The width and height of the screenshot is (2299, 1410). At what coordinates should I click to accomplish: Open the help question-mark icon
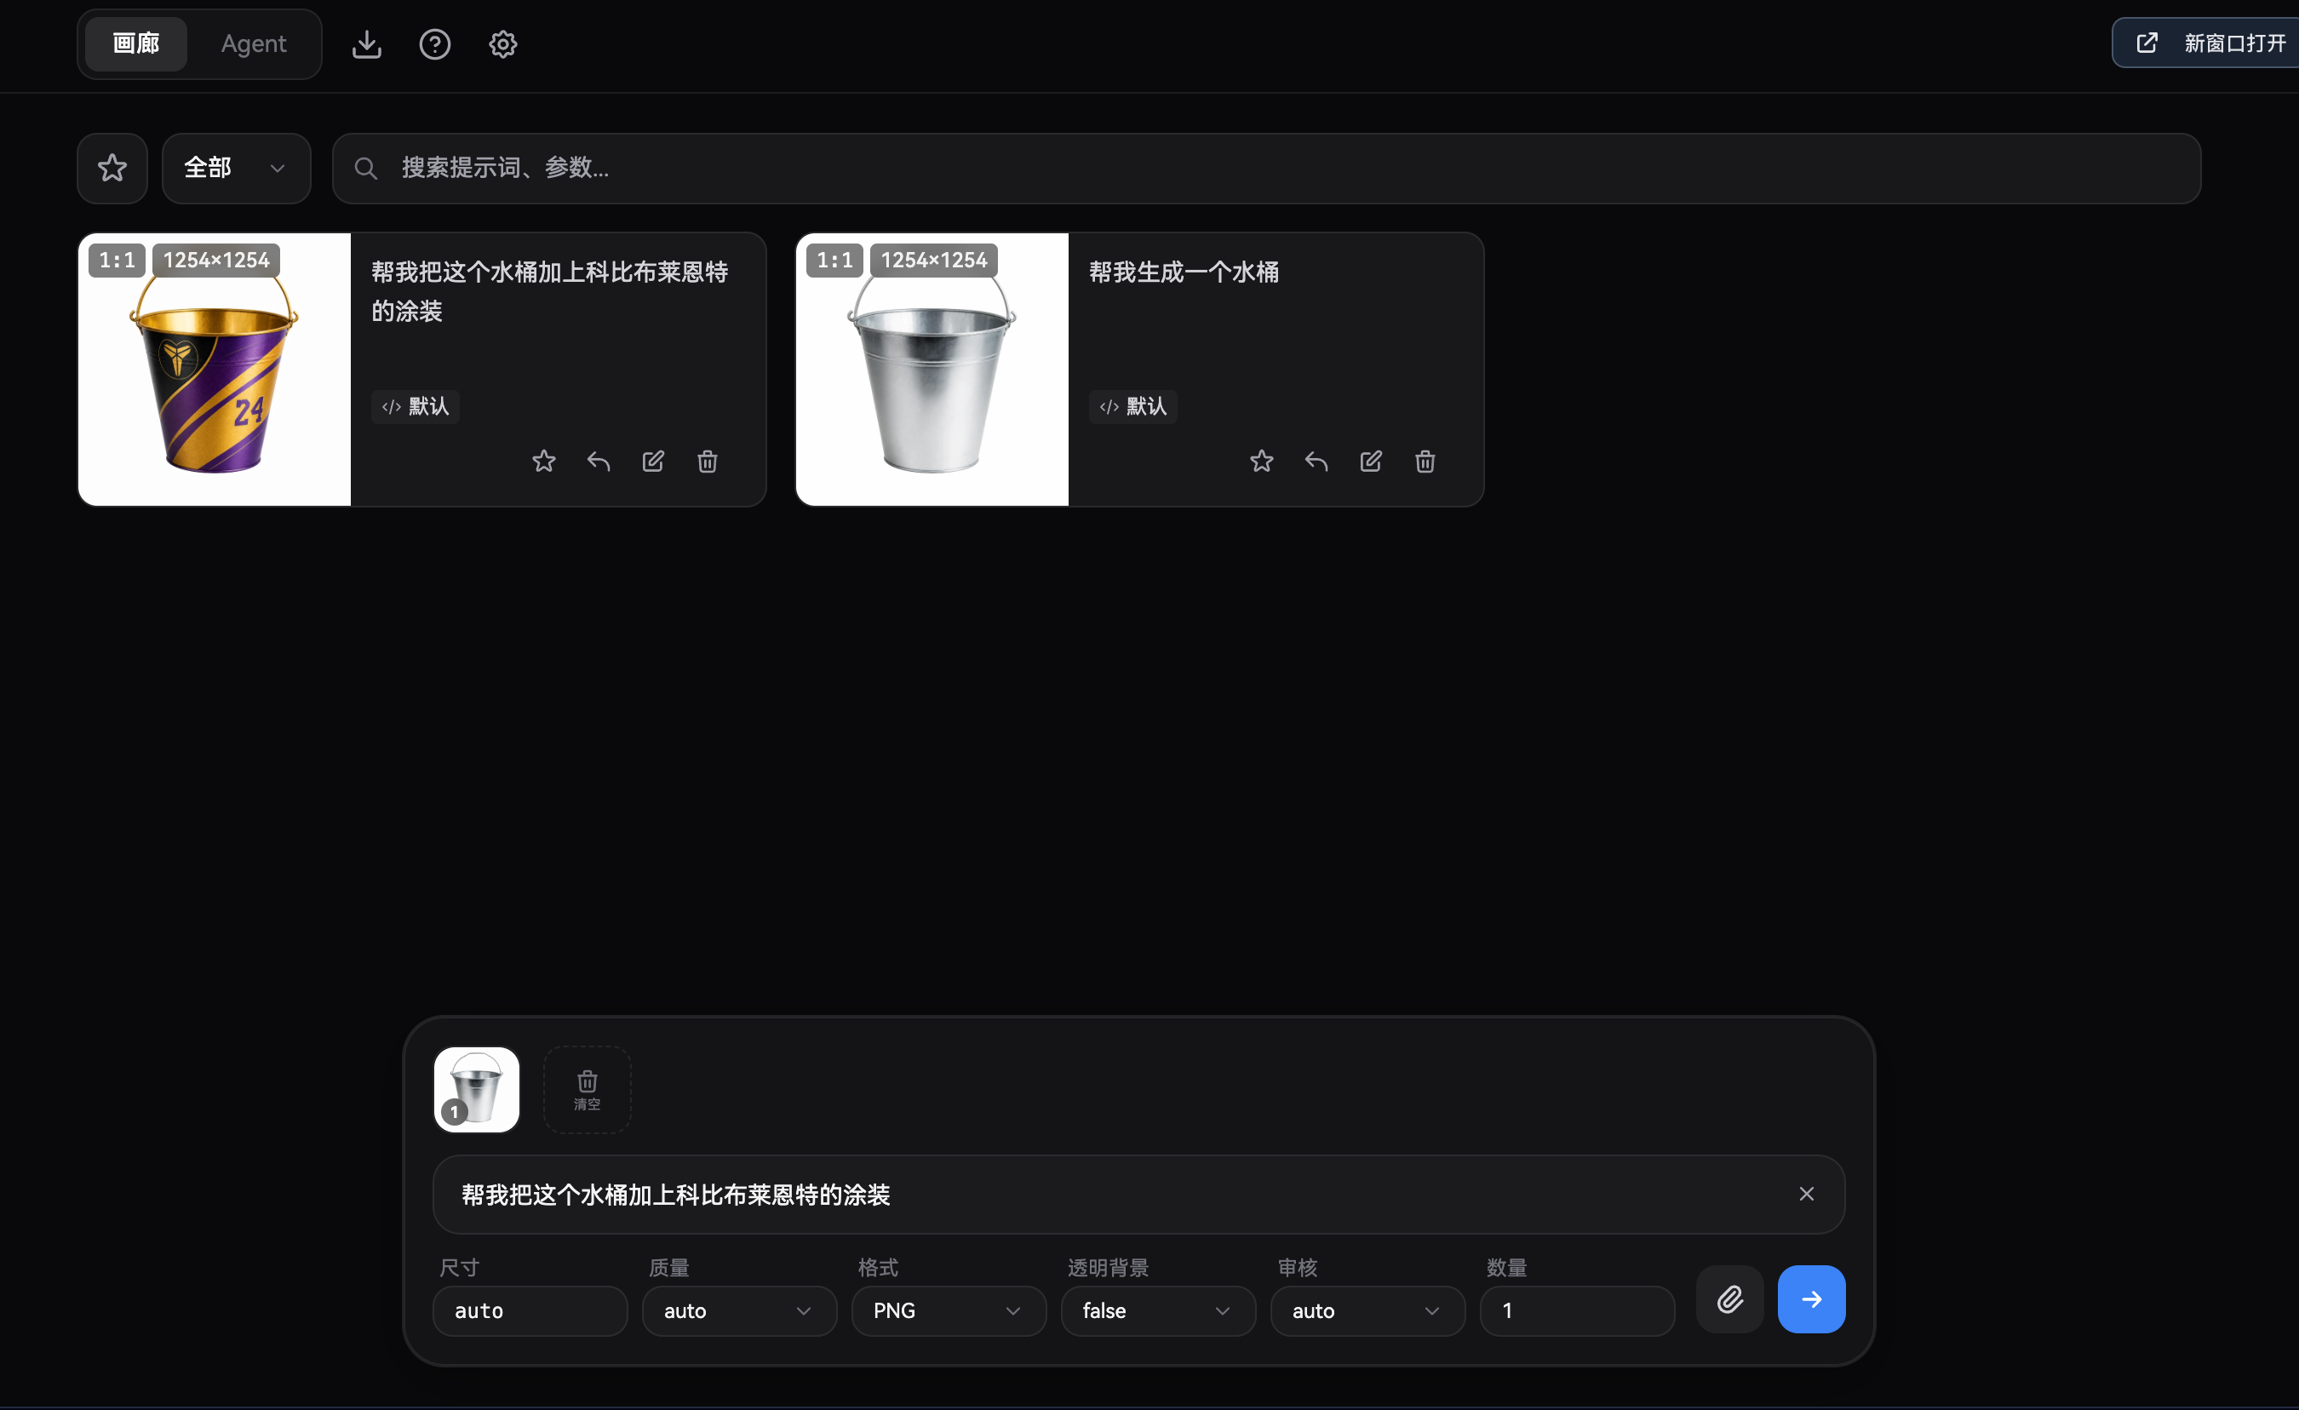(x=435, y=44)
